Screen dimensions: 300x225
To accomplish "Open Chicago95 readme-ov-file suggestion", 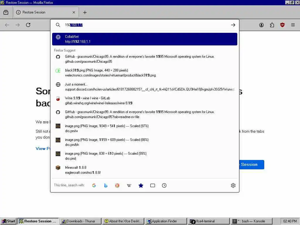I will pos(145,114).
